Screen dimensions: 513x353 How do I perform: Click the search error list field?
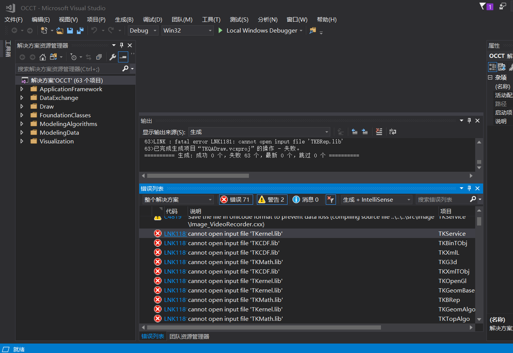coord(443,199)
